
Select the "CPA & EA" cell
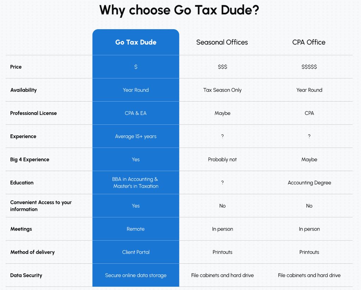click(136, 113)
